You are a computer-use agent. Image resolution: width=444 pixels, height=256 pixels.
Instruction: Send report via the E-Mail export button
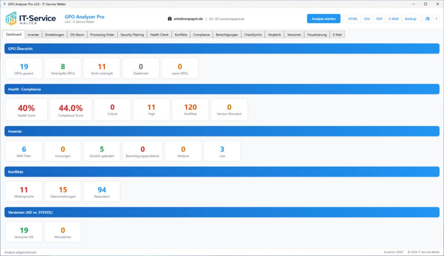(x=393, y=19)
